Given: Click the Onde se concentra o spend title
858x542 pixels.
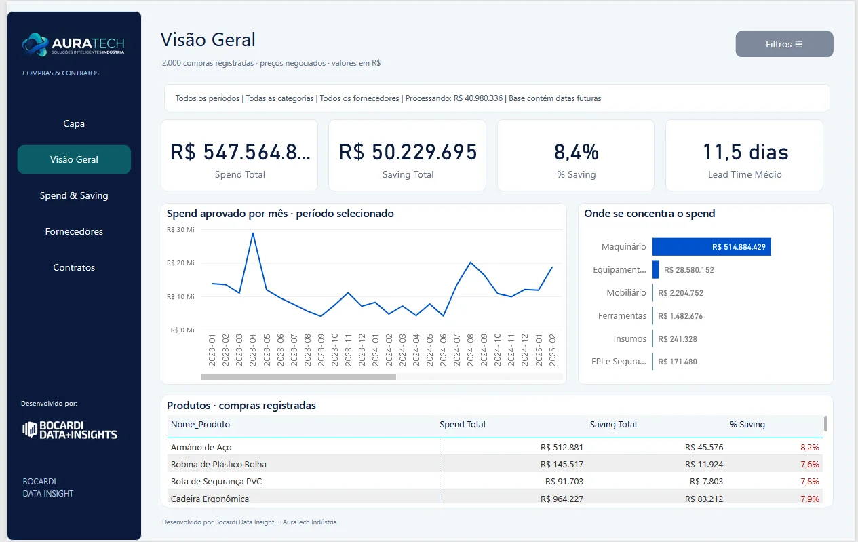Looking at the screenshot, I should click(x=650, y=214).
